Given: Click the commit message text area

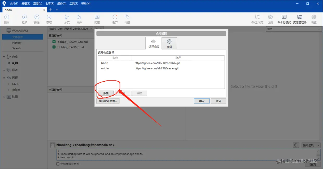Looking at the screenshot, I should point(187,154).
